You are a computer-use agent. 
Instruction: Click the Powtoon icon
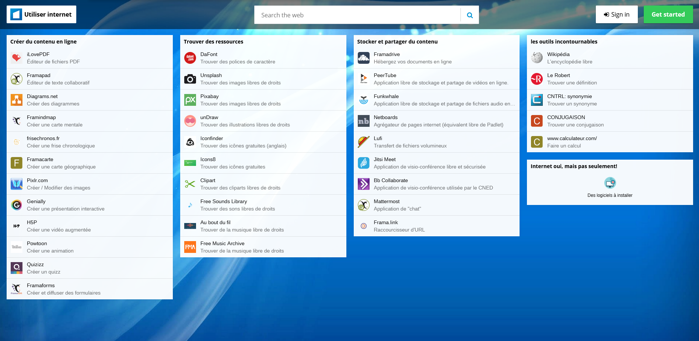tap(17, 247)
